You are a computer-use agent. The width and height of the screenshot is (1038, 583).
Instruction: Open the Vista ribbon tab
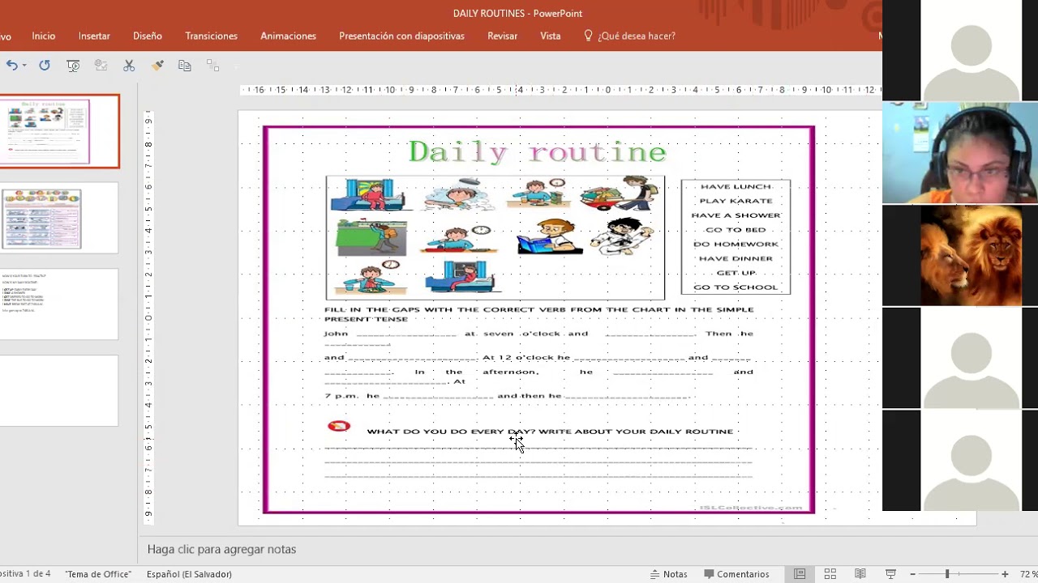tap(551, 36)
